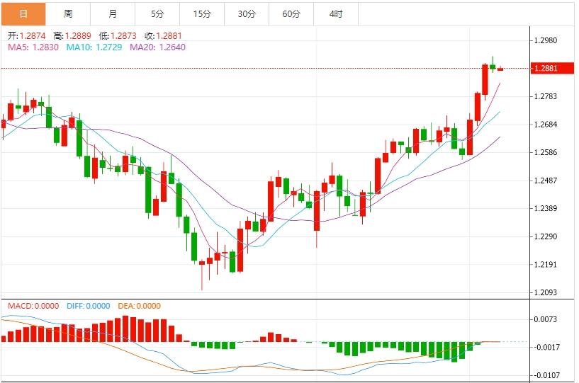Click the MA10 indicator label
Viewport: 579px width, 383px height.
[x=94, y=47]
